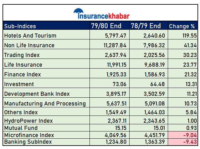The width and height of the screenshot is (200, 149).
Task: Select the Sub-Indices column header
Action: pos(20,26)
